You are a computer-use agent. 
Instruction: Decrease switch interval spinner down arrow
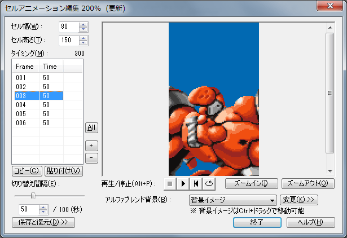point(43,212)
